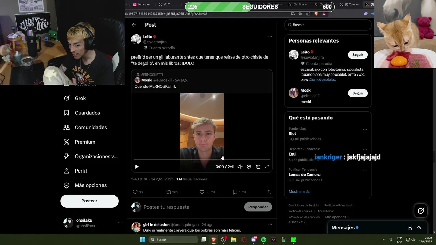Go back using the Post arrow
436x245 pixels.
point(134,25)
